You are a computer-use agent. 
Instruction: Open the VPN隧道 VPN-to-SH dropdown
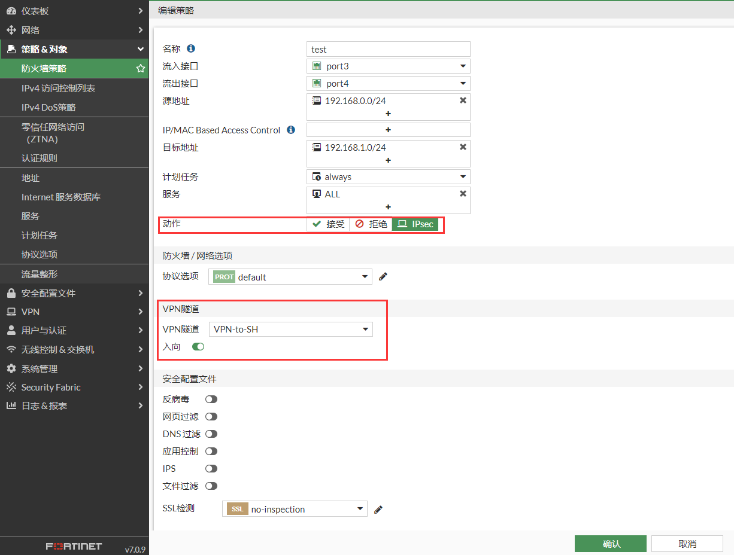click(x=290, y=329)
